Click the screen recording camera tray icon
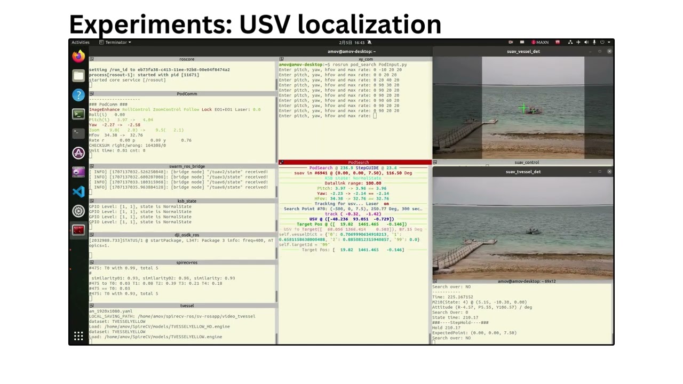This screenshot has height=384, width=683. (x=511, y=42)
